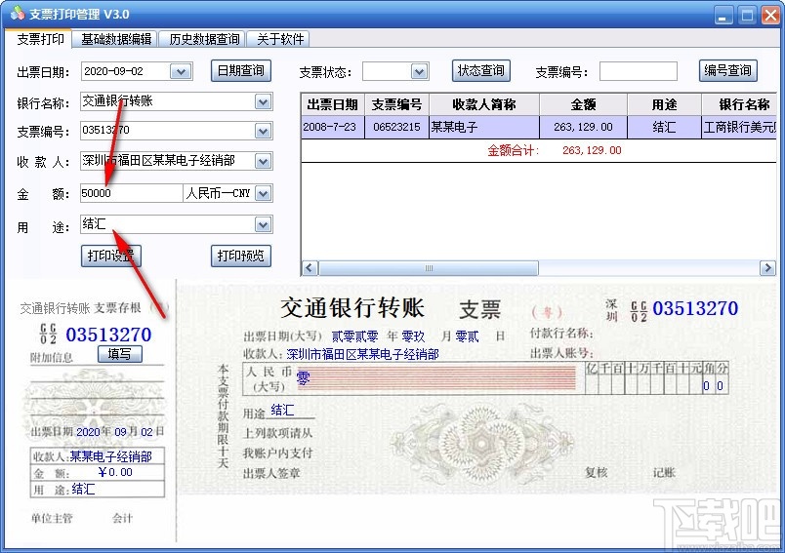Open the 支票打印 tab

pyautogui.click(x=40, y=39)
